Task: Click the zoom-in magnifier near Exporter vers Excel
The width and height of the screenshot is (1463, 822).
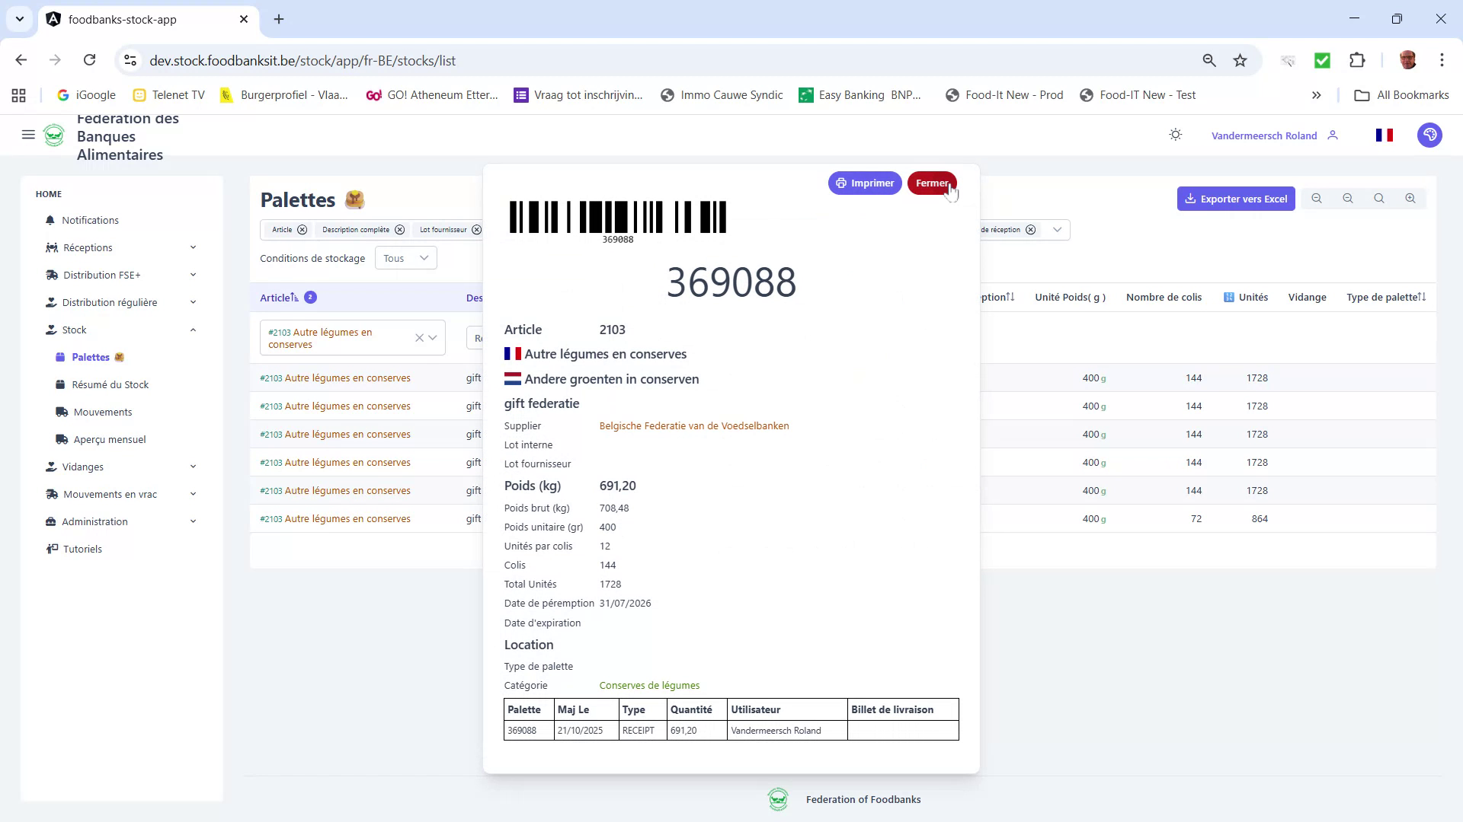Action: pos(1410,198)
